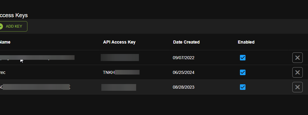This screenshot has width=308, height=115.
Task: Click the Enabled column header
Action: 246,42
